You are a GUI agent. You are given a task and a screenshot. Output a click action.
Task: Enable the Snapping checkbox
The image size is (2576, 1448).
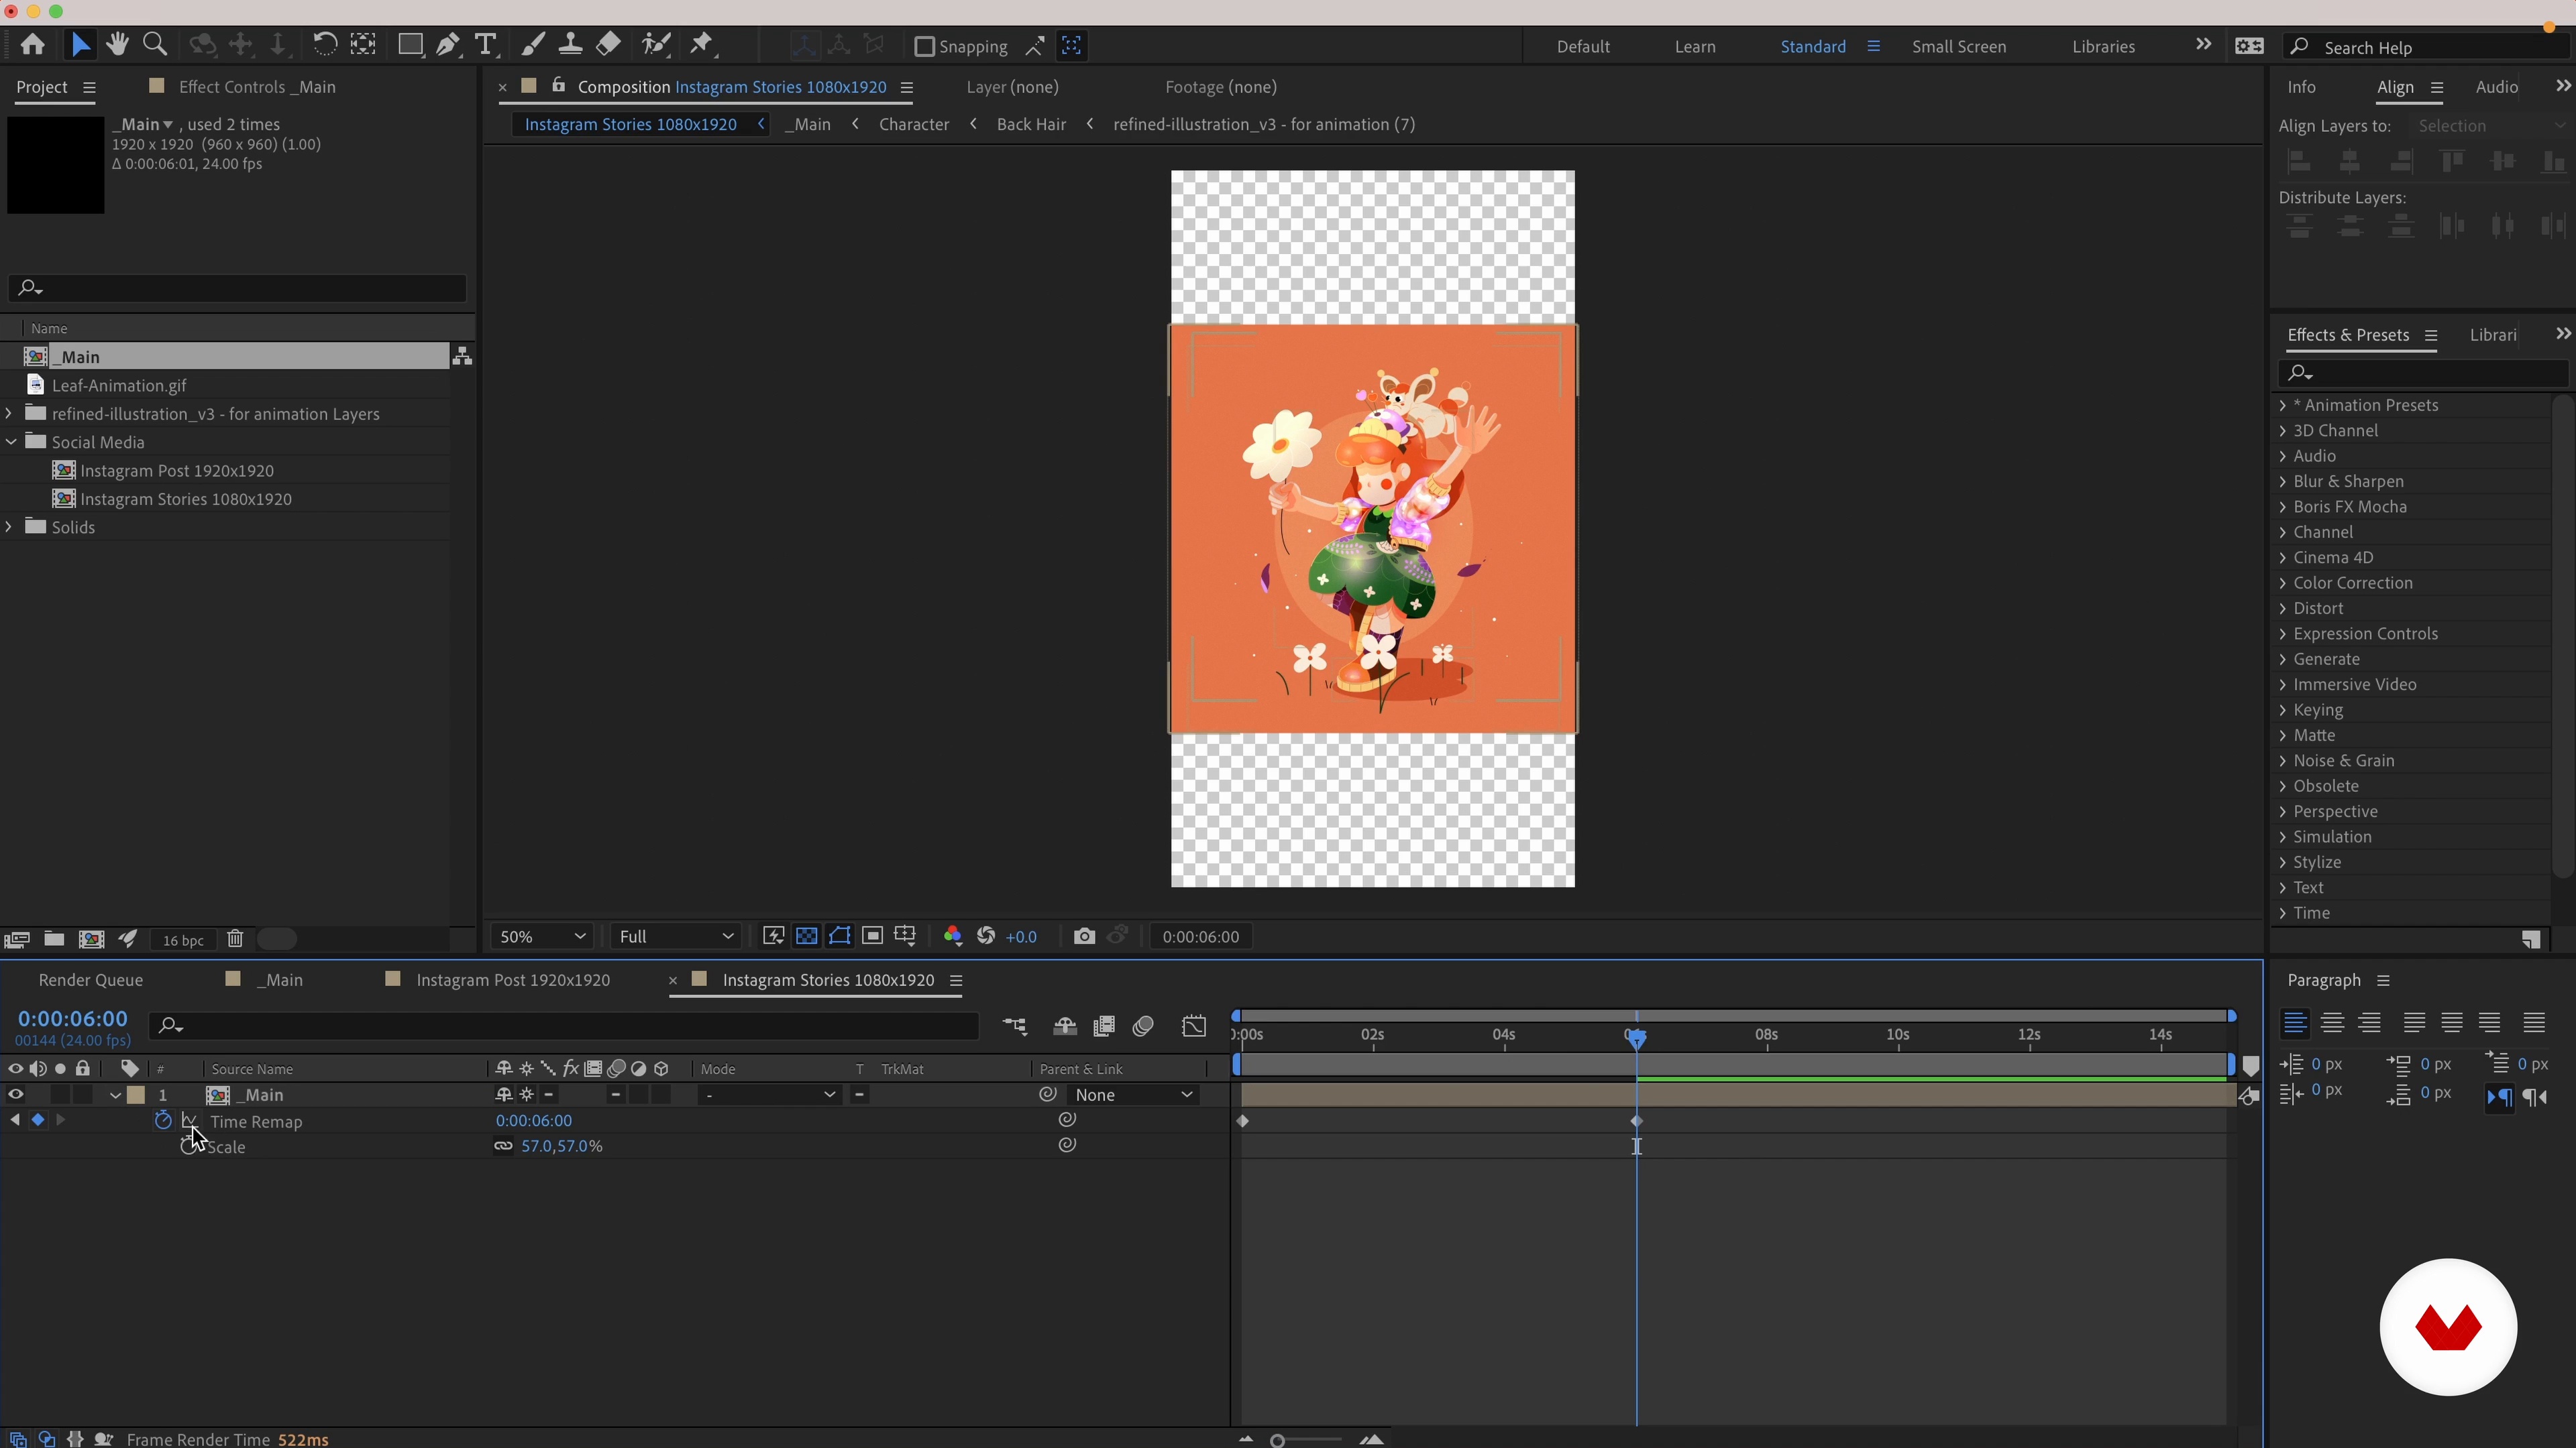tap(925, 46)
